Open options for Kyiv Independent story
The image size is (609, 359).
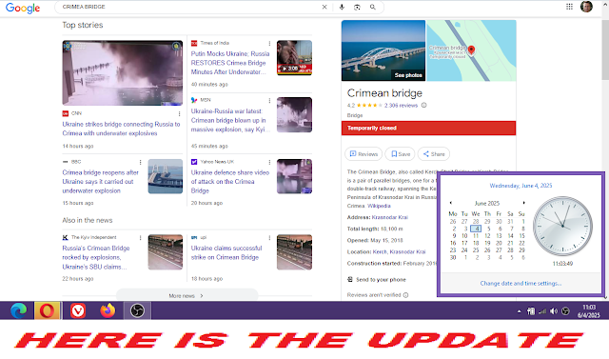(140, 237)
